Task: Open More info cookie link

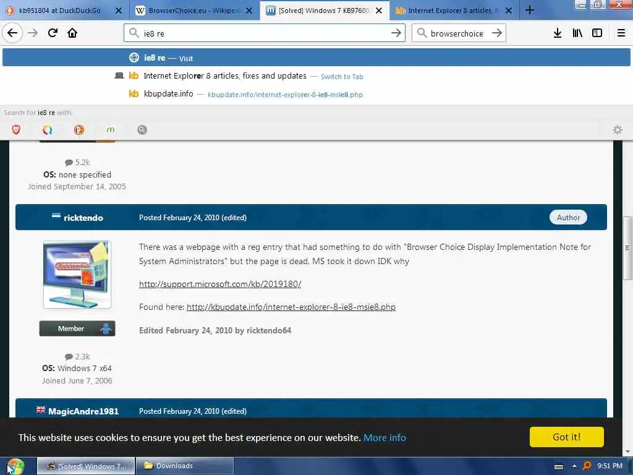Action: (x=384, y=437)
